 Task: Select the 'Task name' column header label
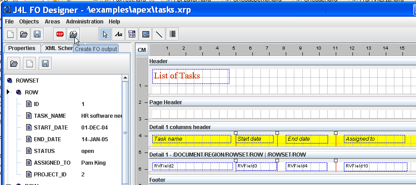tap(192, 139)
